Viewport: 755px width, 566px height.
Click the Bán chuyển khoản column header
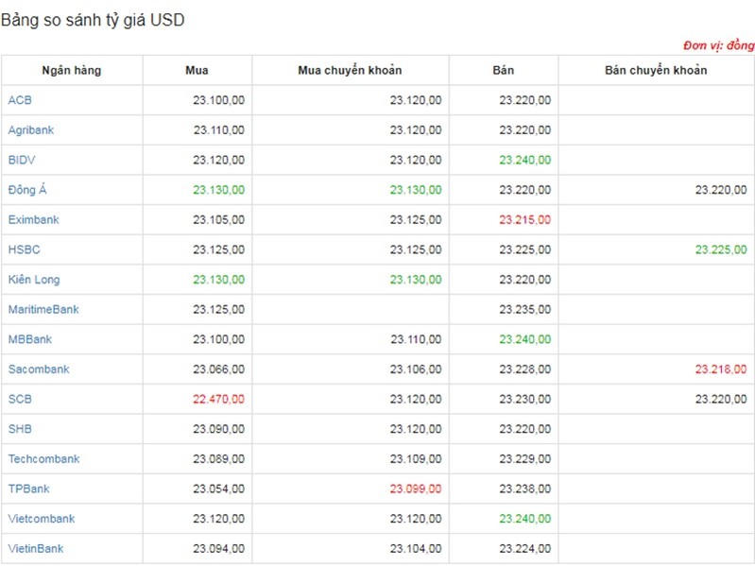pyautogui.click(x=656, y=71)
